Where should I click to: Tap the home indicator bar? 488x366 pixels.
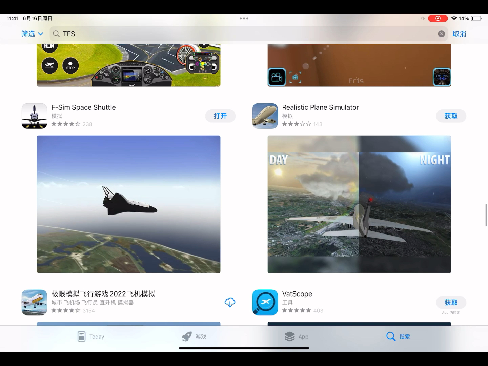(244, 348)
